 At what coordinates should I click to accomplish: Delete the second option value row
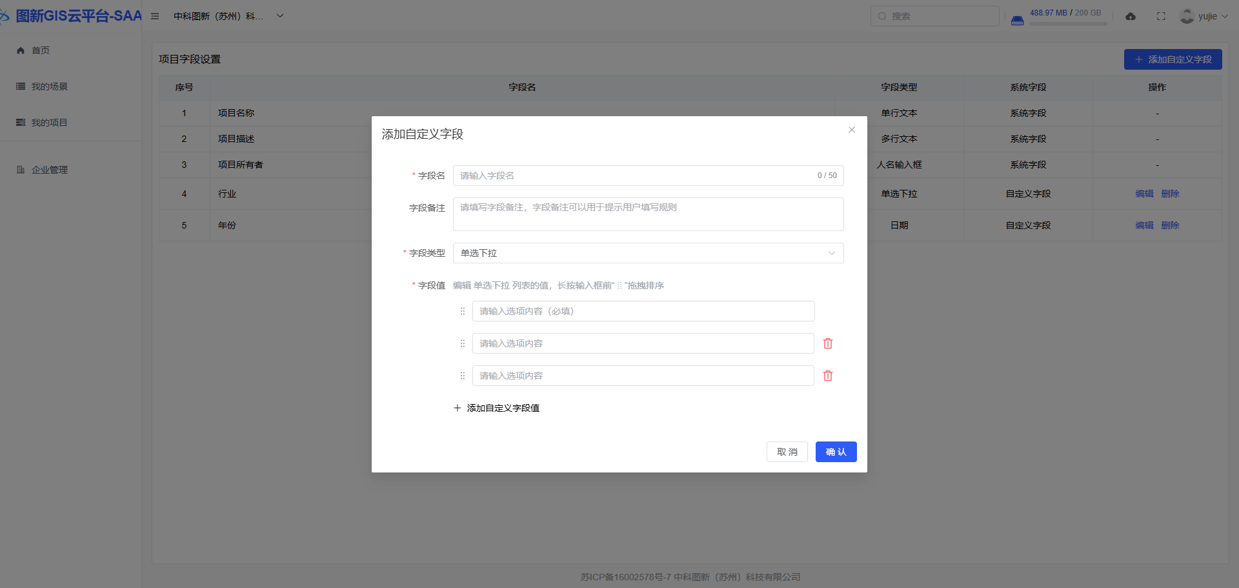828,343
